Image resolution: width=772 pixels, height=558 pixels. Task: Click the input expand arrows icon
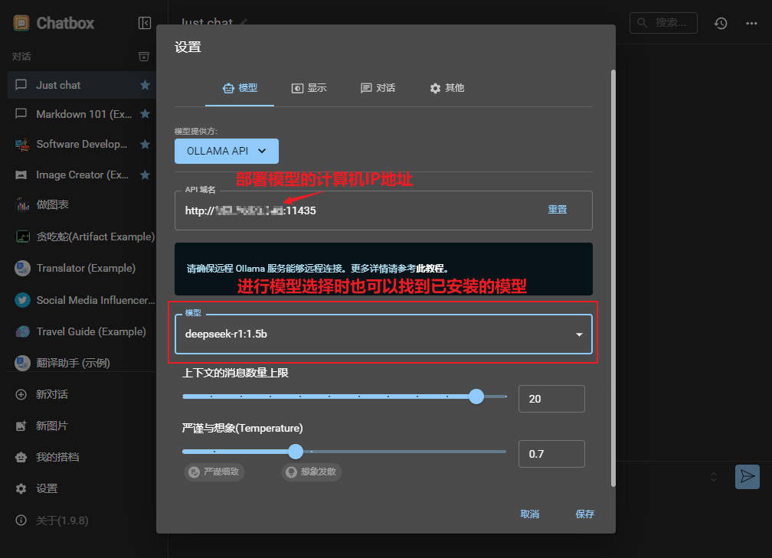(x=714, y=477)
